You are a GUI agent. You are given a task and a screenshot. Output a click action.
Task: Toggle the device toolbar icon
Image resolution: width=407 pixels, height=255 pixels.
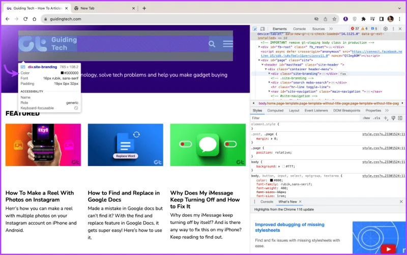click(263, 29)
